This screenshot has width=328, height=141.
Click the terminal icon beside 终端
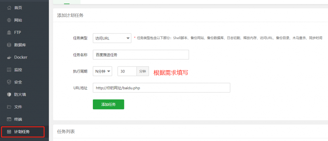click(9, 119)
